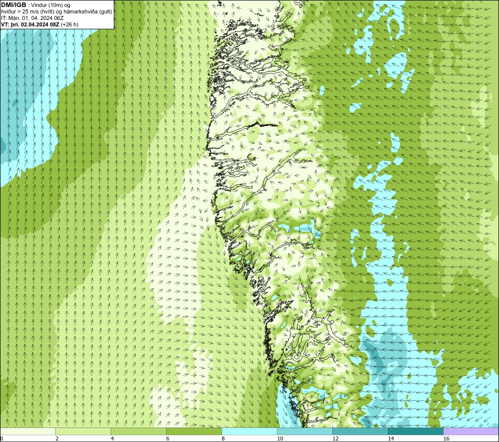This screenshot has width=499, height=442.
Task: Click the 2-4 m/s light green swatch
Action: coord(83,431)
